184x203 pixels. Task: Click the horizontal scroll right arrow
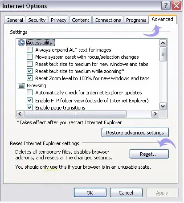(x=155, y=114)
